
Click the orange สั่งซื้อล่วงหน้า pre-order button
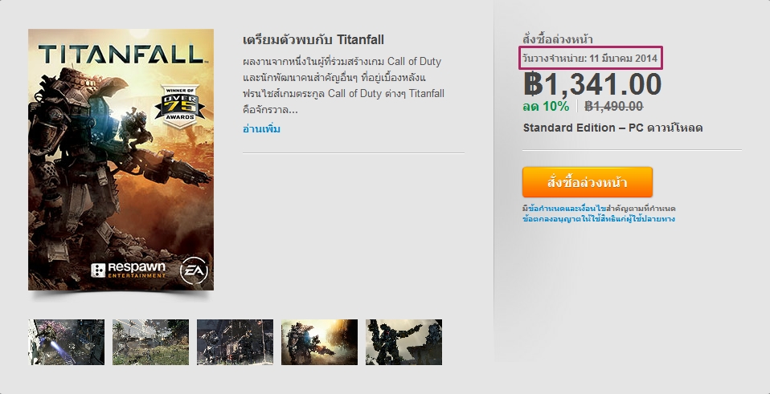pos(588,182)
